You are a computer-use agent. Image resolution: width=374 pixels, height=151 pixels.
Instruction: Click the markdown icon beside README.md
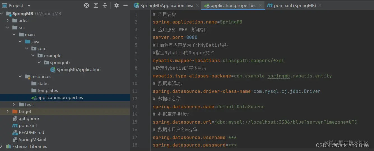coord(15,133)
